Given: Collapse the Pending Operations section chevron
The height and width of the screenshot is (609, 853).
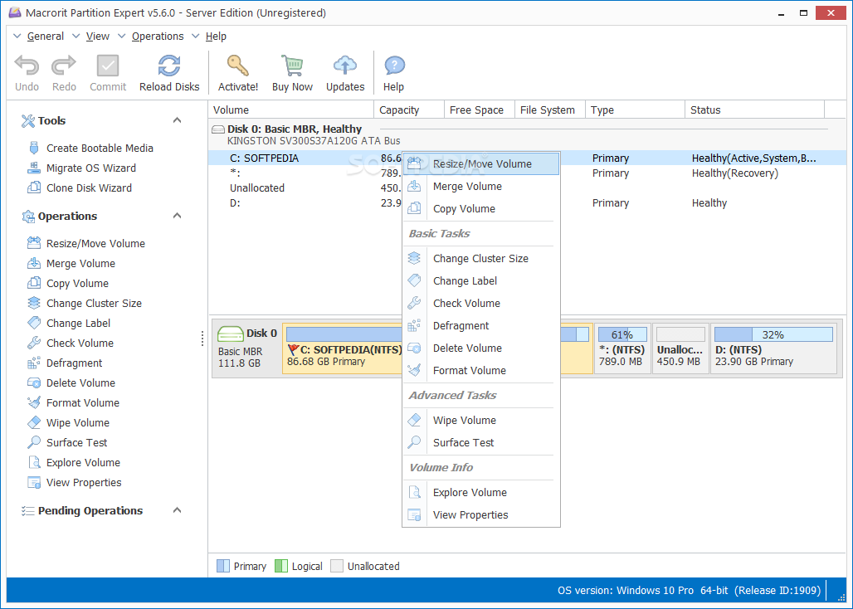Looking at the screenshot, I should click(177, 510).
